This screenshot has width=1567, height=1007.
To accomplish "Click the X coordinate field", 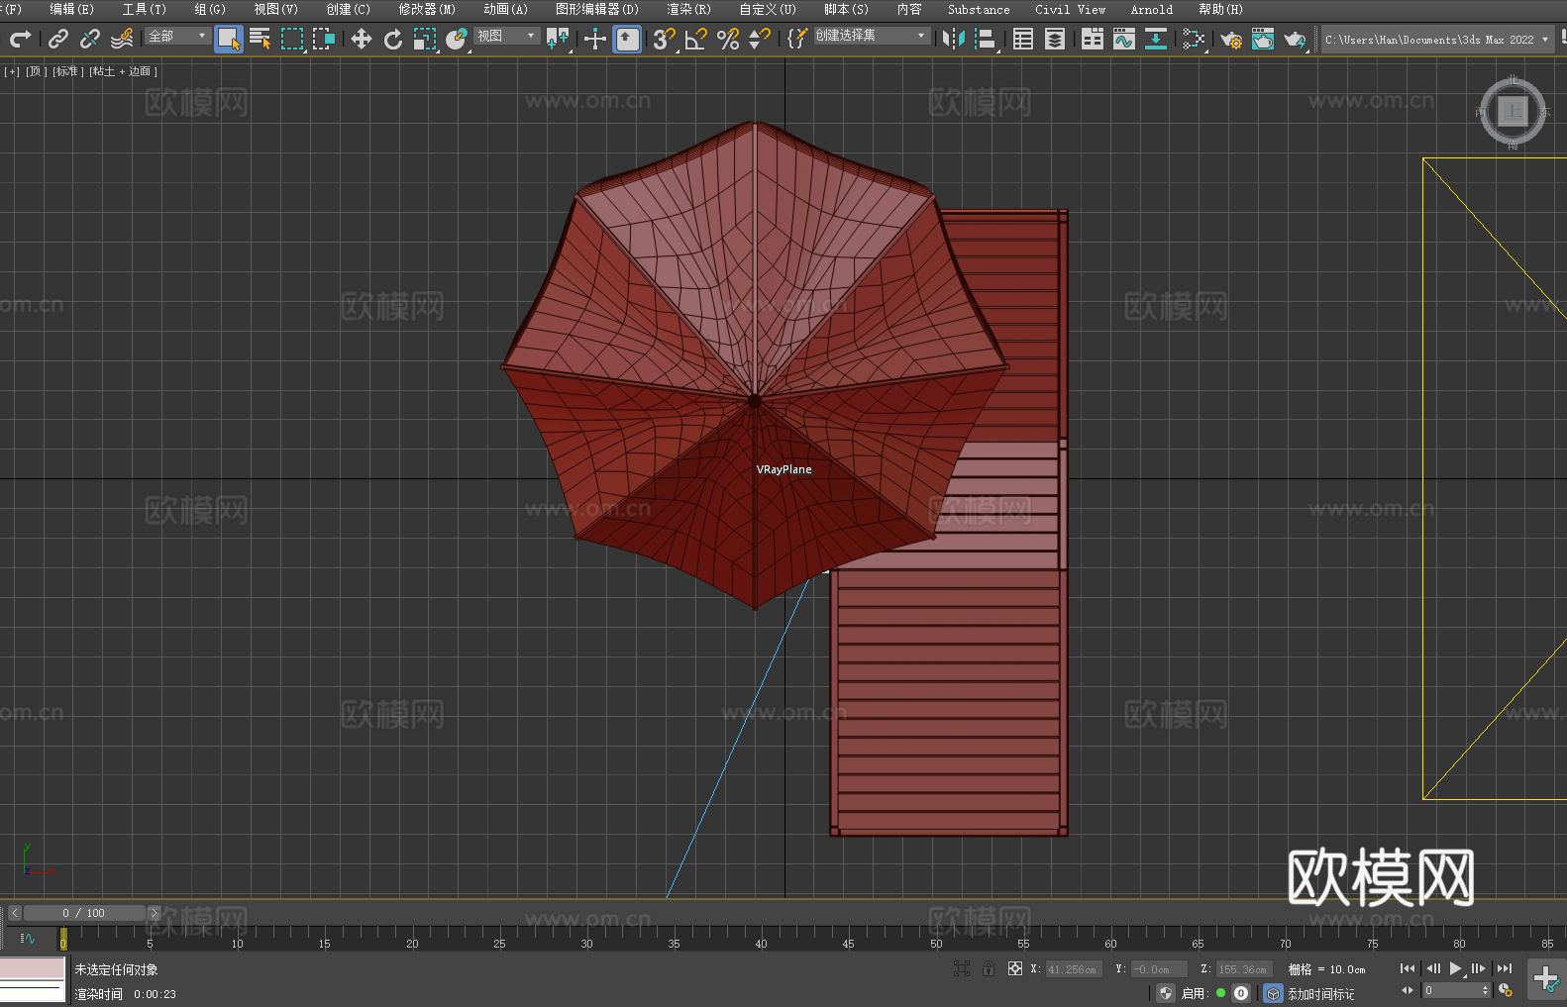I will pos(1073,969).
